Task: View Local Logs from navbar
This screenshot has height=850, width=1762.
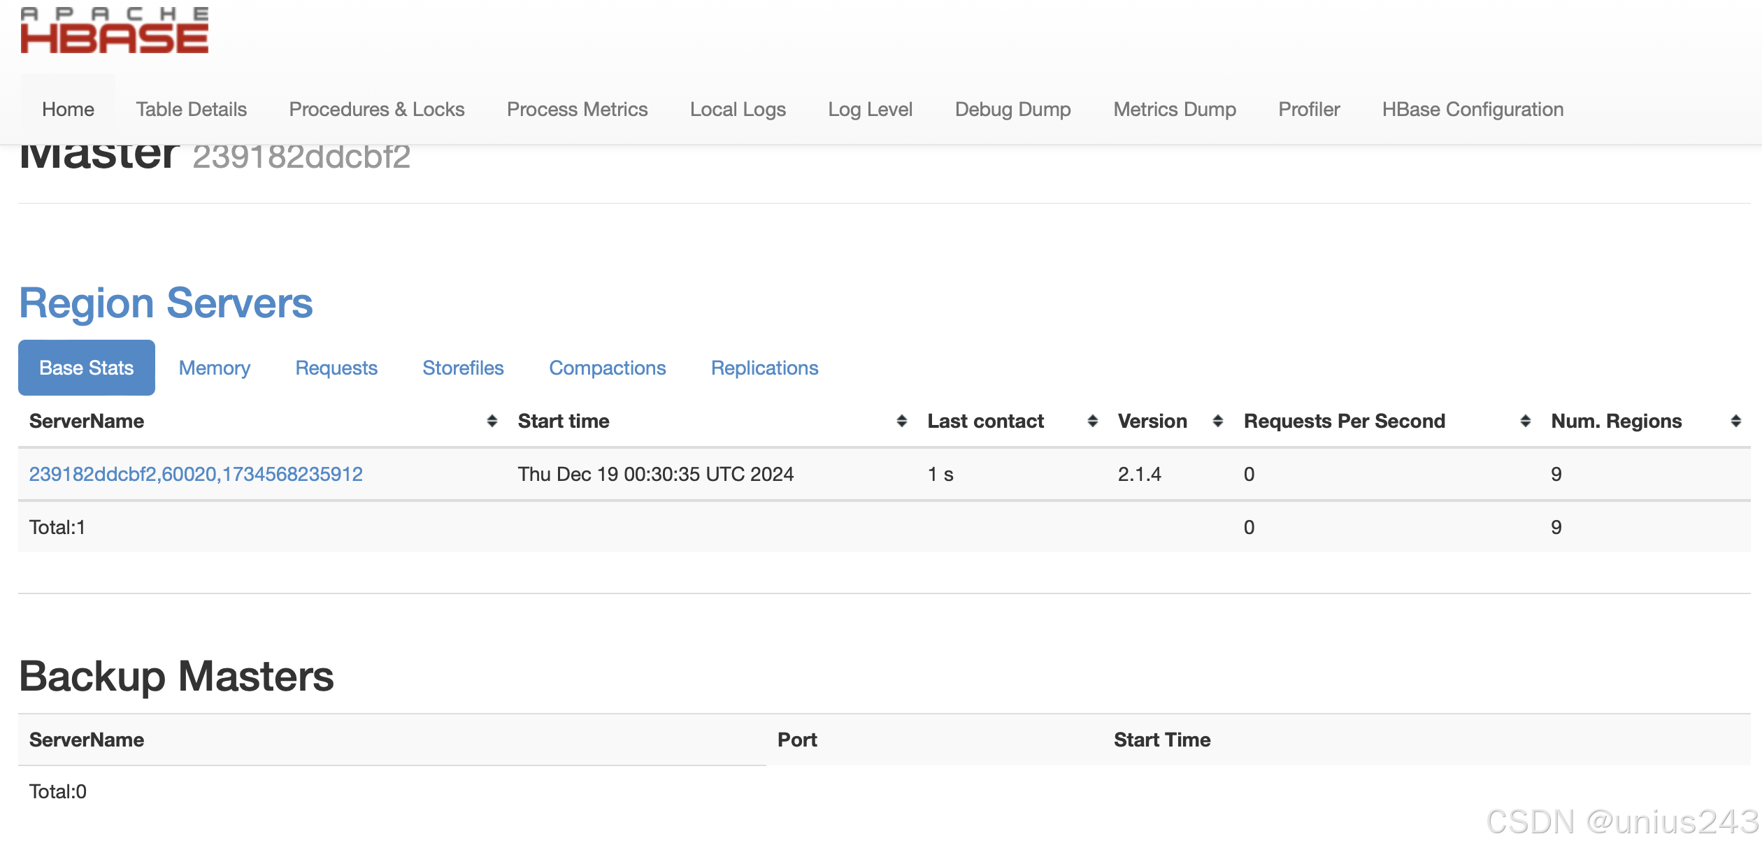Action: click(x=738, y=110)
